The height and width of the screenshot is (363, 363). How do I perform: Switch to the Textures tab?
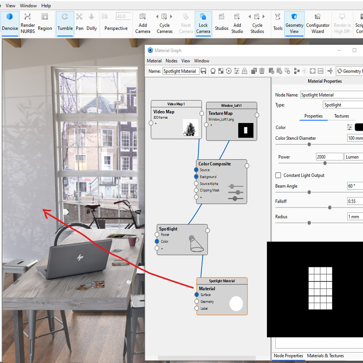coord(342,116)
